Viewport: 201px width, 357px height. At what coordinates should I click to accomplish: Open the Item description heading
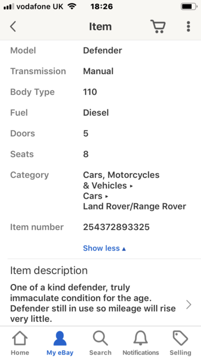pos(49,270)
